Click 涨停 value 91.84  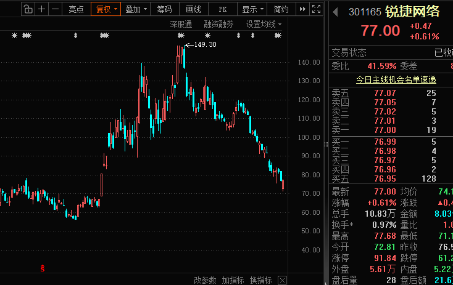[385, 258]
